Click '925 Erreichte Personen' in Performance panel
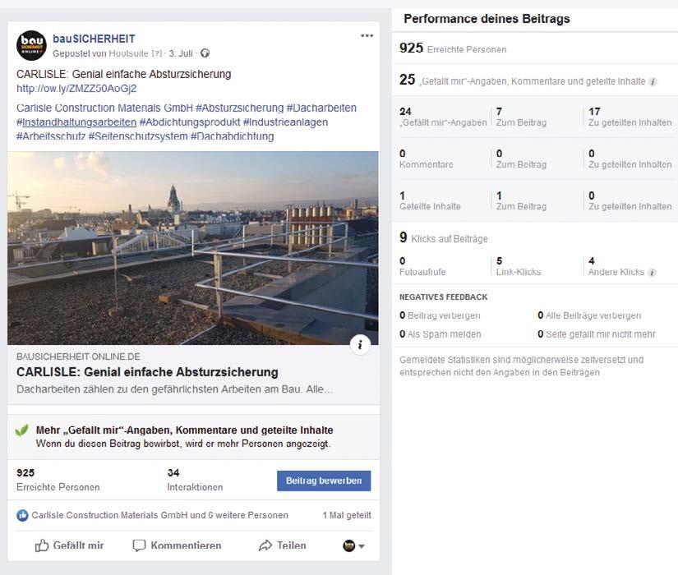The width and height of the screenshot is (678, 575). tap(453, 48)
